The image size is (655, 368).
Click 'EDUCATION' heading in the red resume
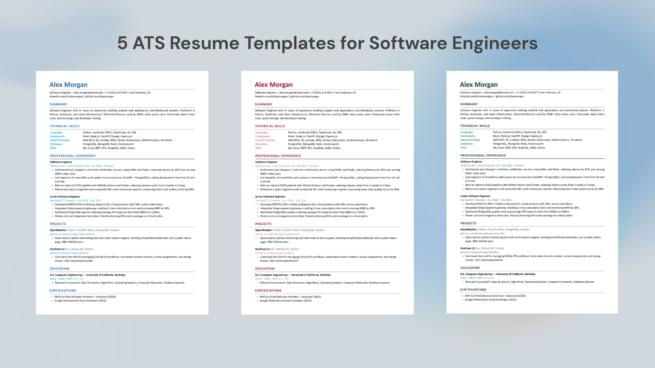coord(265,269)
